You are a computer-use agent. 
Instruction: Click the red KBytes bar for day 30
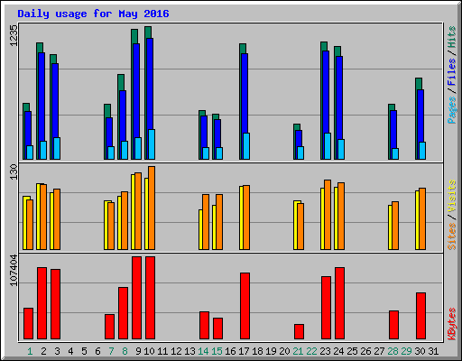coord(420,316)
